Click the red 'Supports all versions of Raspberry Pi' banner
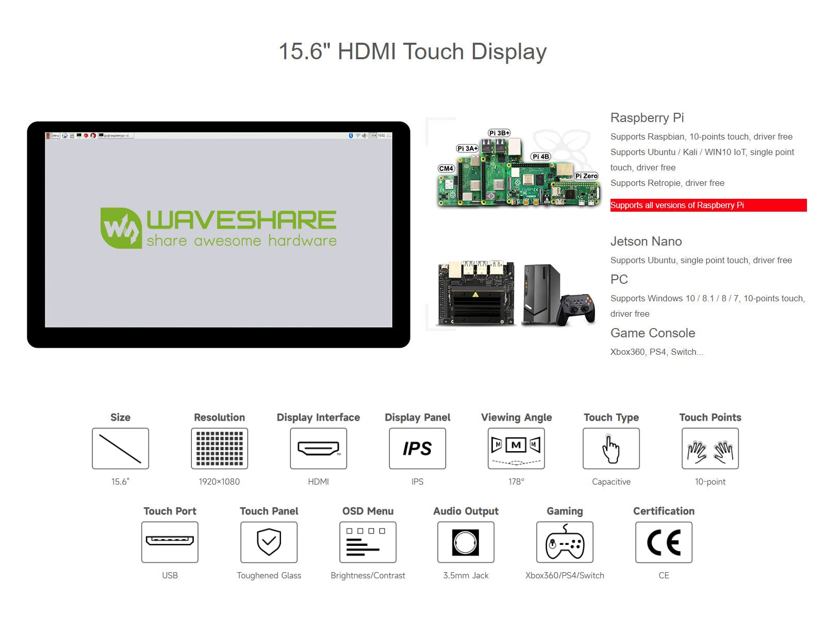Screen dimensions: 825x618 708,205
